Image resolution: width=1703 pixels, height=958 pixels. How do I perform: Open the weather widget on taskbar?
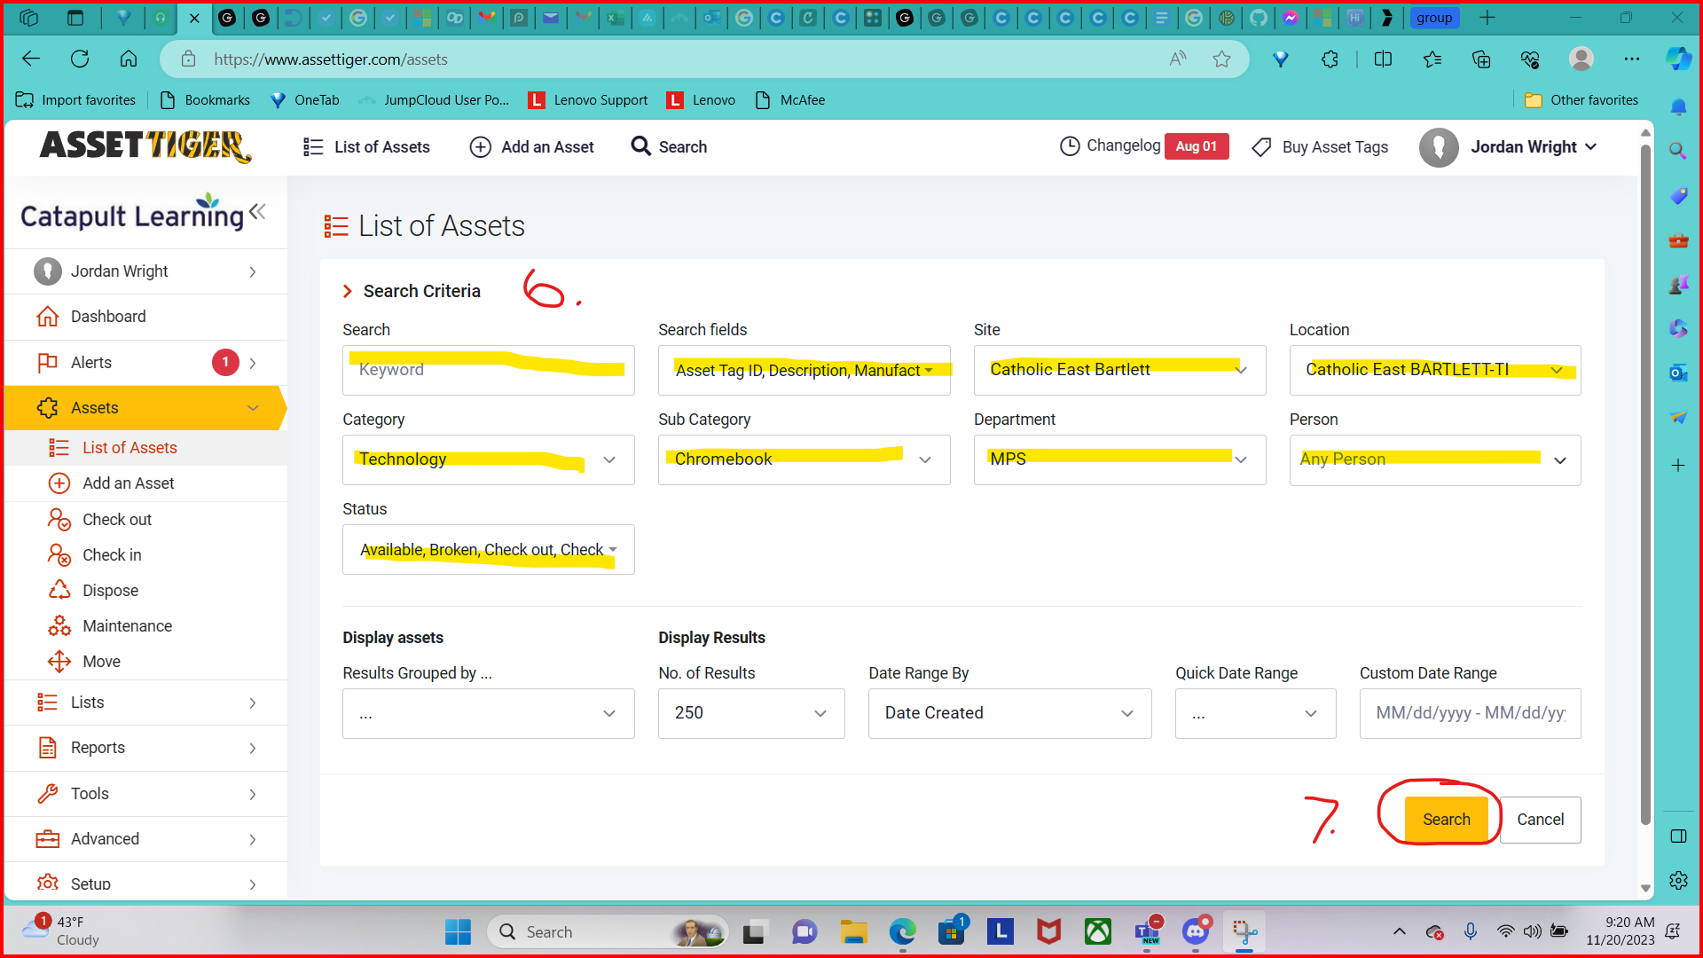click(62, 931)
